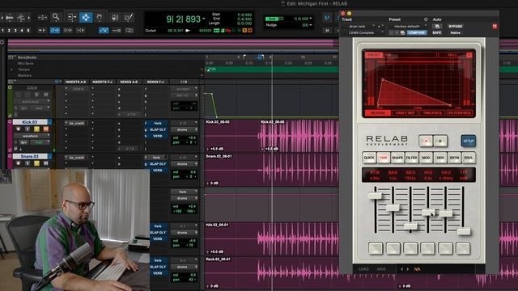Click the Insertion Follows Playback icon
Viewport: 518px width, 291px height.
[81, 31]
